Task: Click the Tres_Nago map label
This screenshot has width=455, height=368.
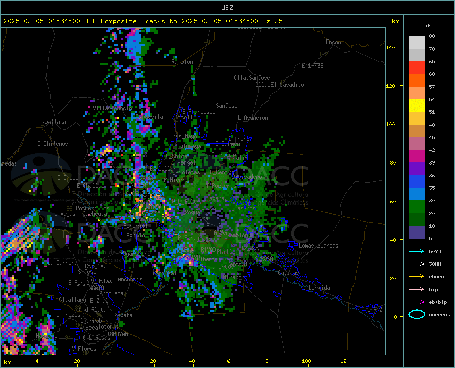Action: pyautogui.click(x=183, y=136)
